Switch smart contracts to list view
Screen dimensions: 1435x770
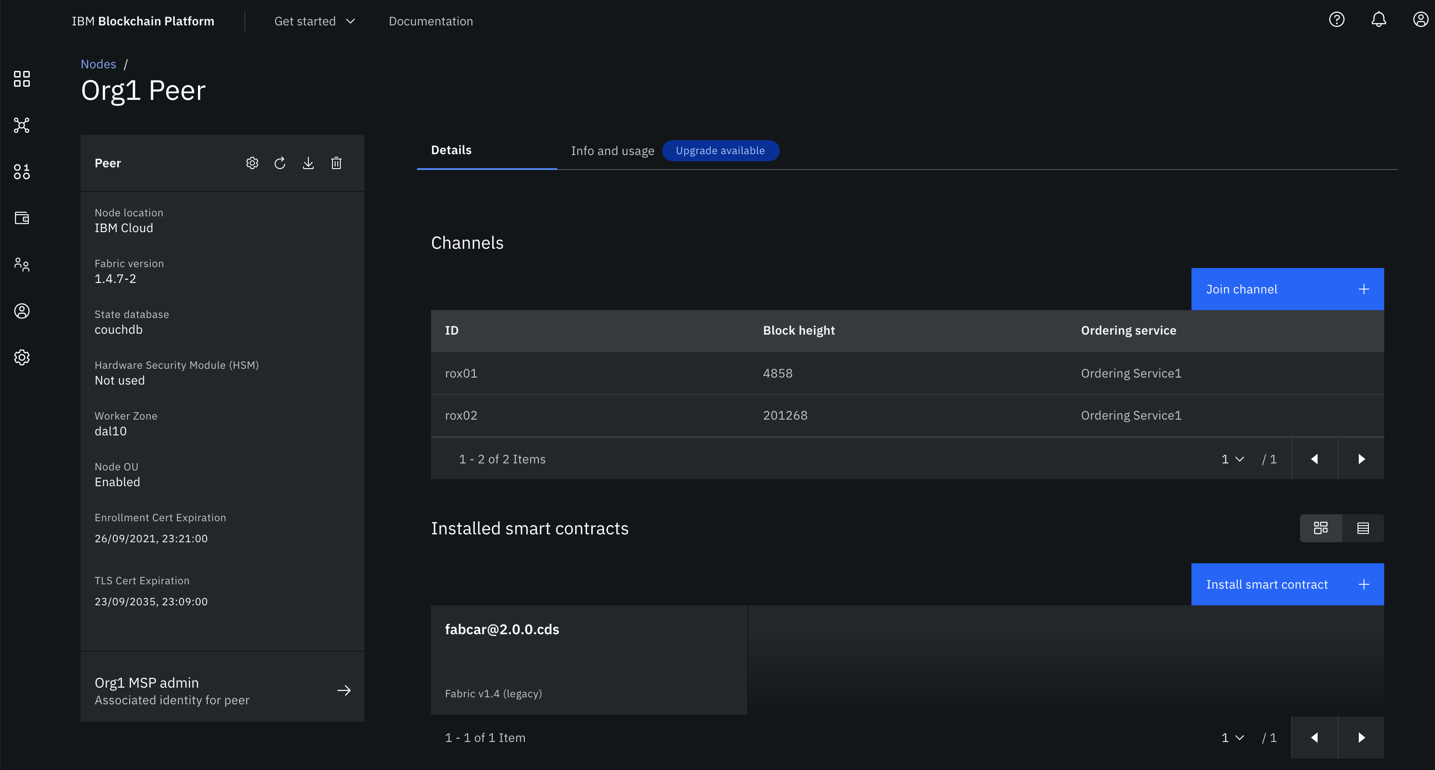[x=1363, y=528]
